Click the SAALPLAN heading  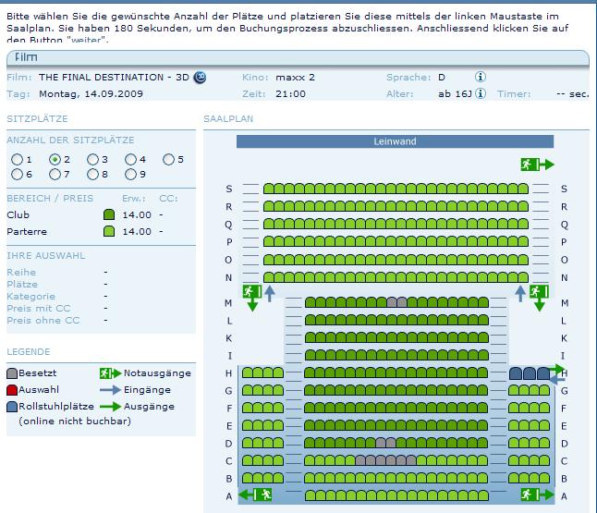click(x=228, y=119)
